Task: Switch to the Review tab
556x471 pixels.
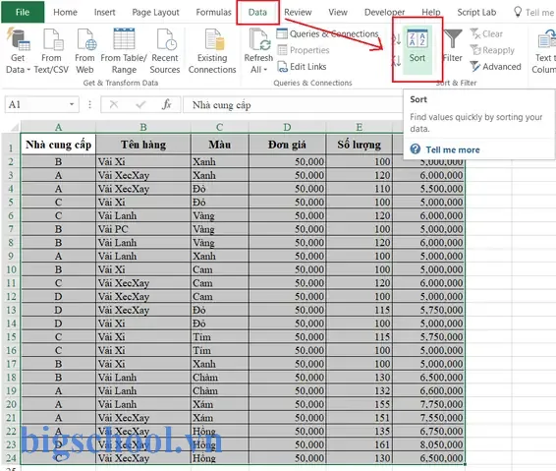Action: coord(298,12)
